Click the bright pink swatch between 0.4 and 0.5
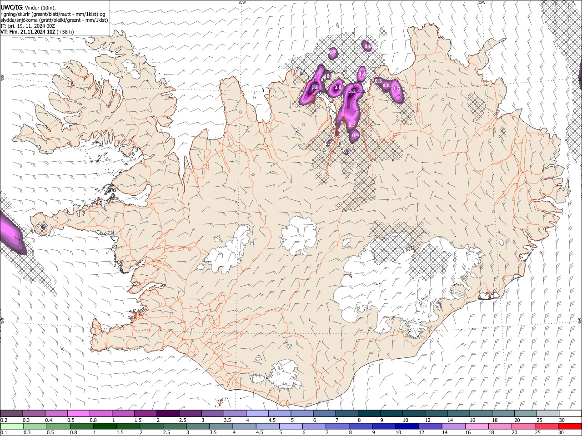582x436 pixels. click(x=56, y=414)
